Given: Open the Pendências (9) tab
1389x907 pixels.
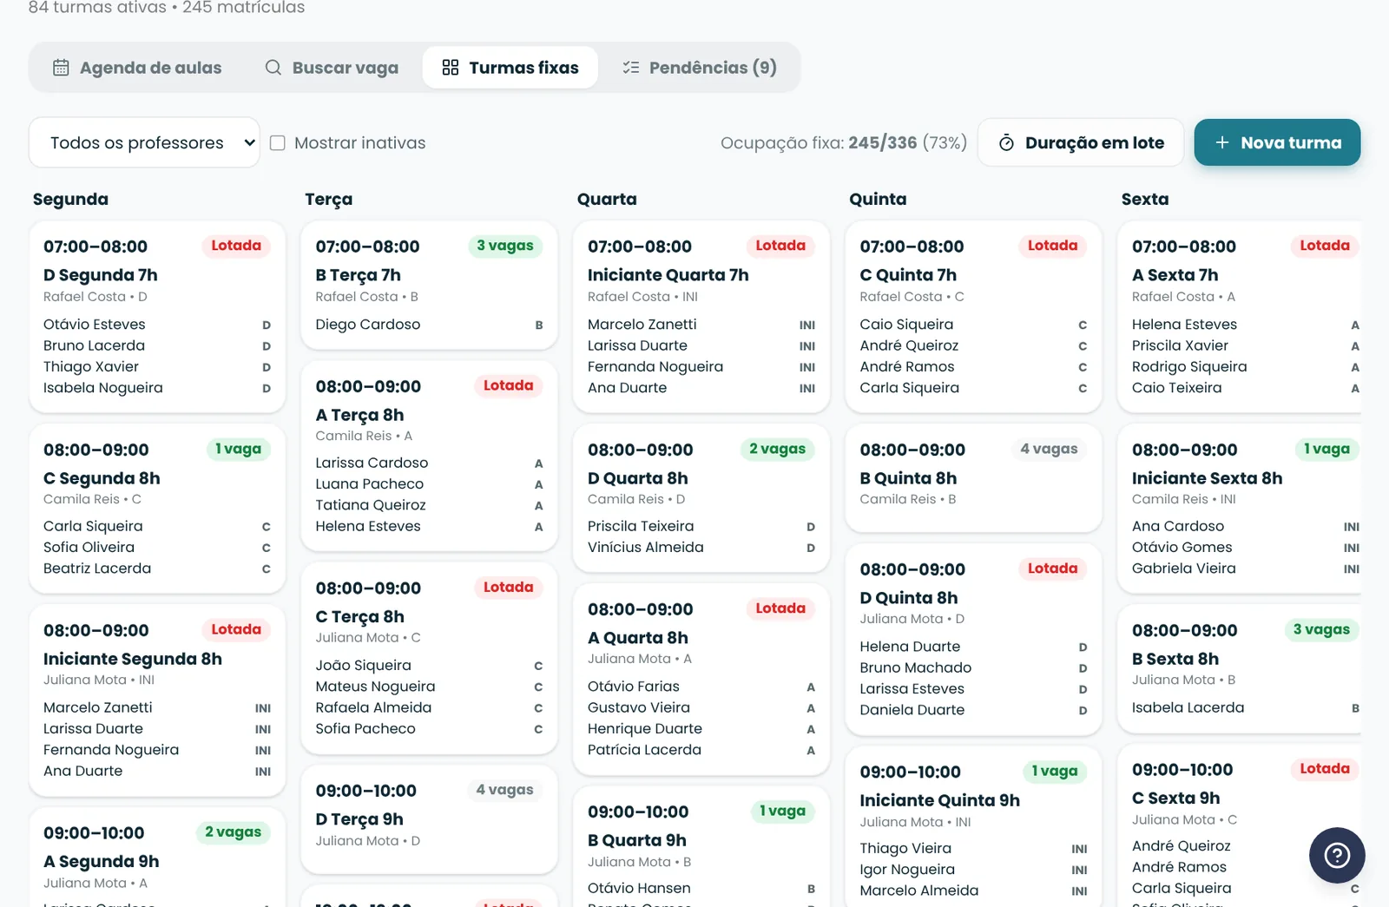Looking at the screenshot, I should point(700,68).
